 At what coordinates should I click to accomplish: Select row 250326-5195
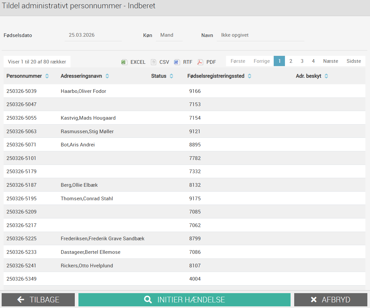tap(185, 198)
